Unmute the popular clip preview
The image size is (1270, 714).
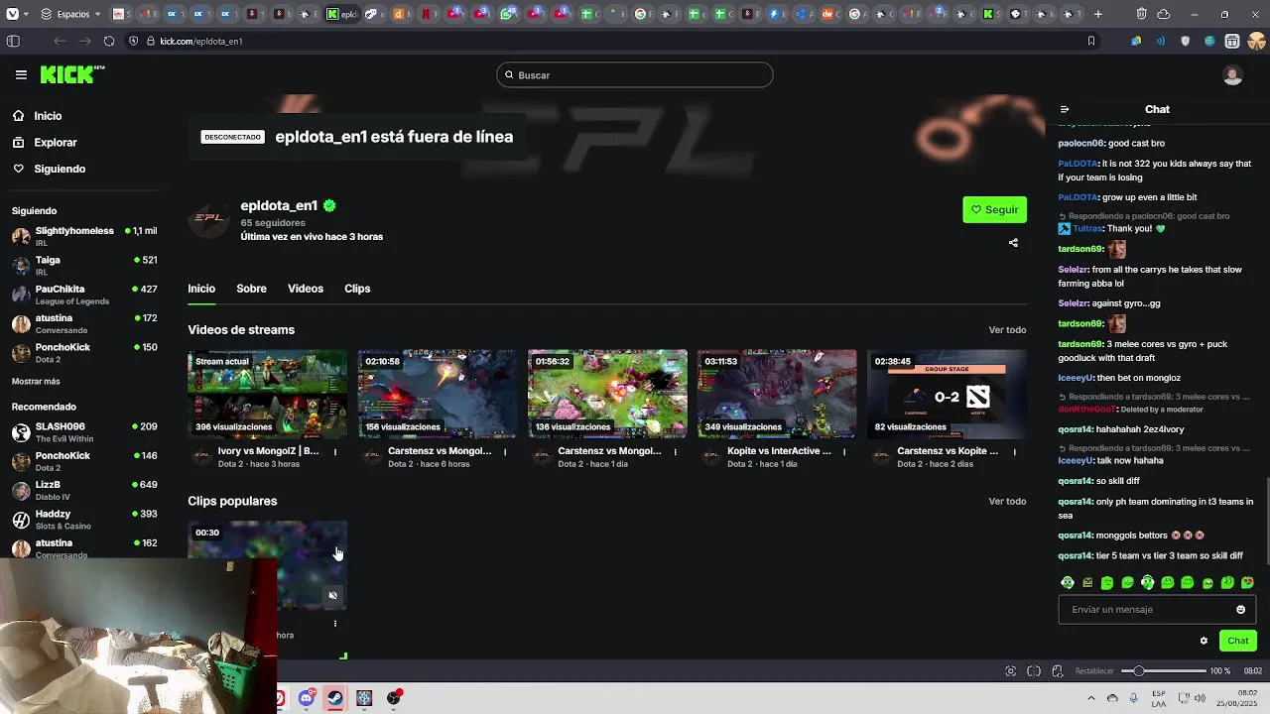(332, 596)
